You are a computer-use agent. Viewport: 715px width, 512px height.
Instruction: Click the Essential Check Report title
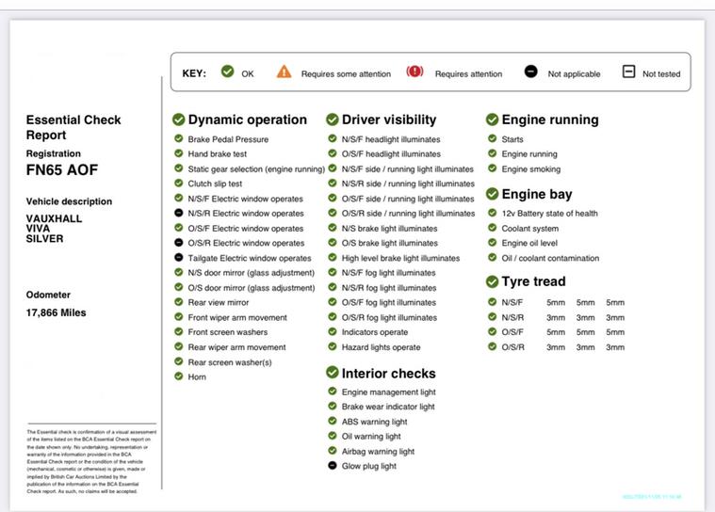pos(73,127)
